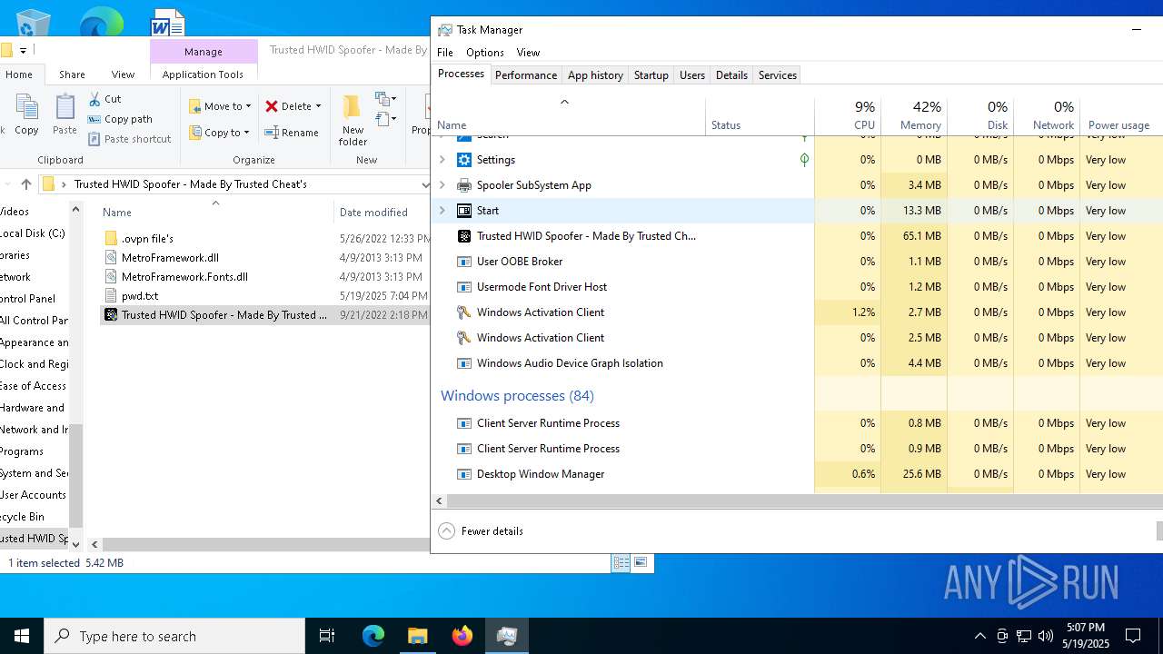The height and width of the screenshot is (654, 1163).
Task: Click Task View button on taskbar
Action: tap(327, 636)
